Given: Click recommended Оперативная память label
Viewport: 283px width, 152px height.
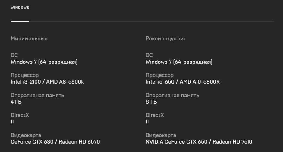Looking at the screenshot, I should 172,95.
